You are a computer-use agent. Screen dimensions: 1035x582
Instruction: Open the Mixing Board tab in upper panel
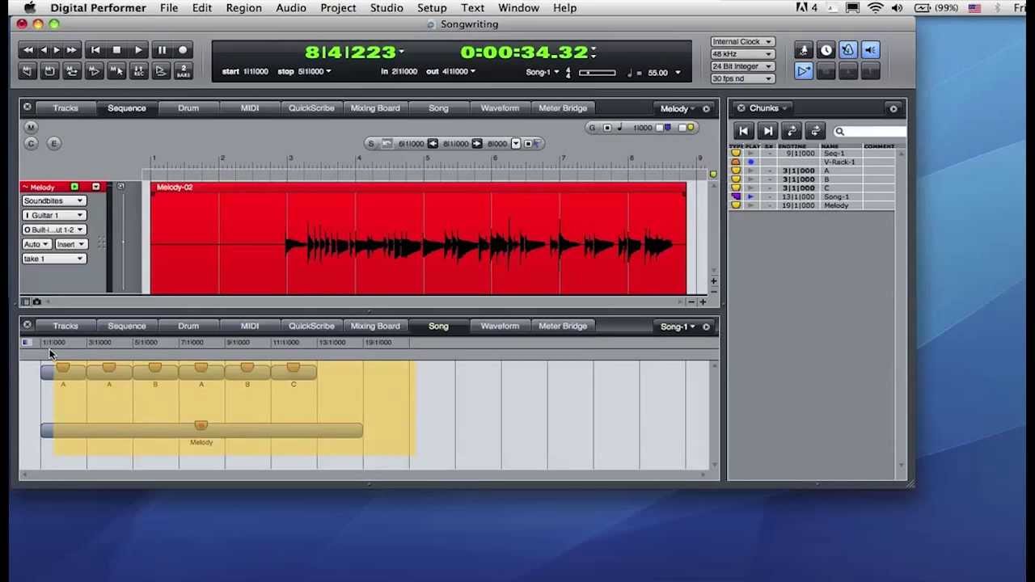375,108
